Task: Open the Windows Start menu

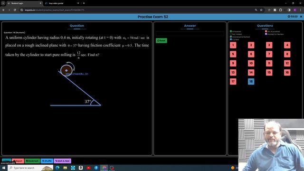Action: coord(3,168)
